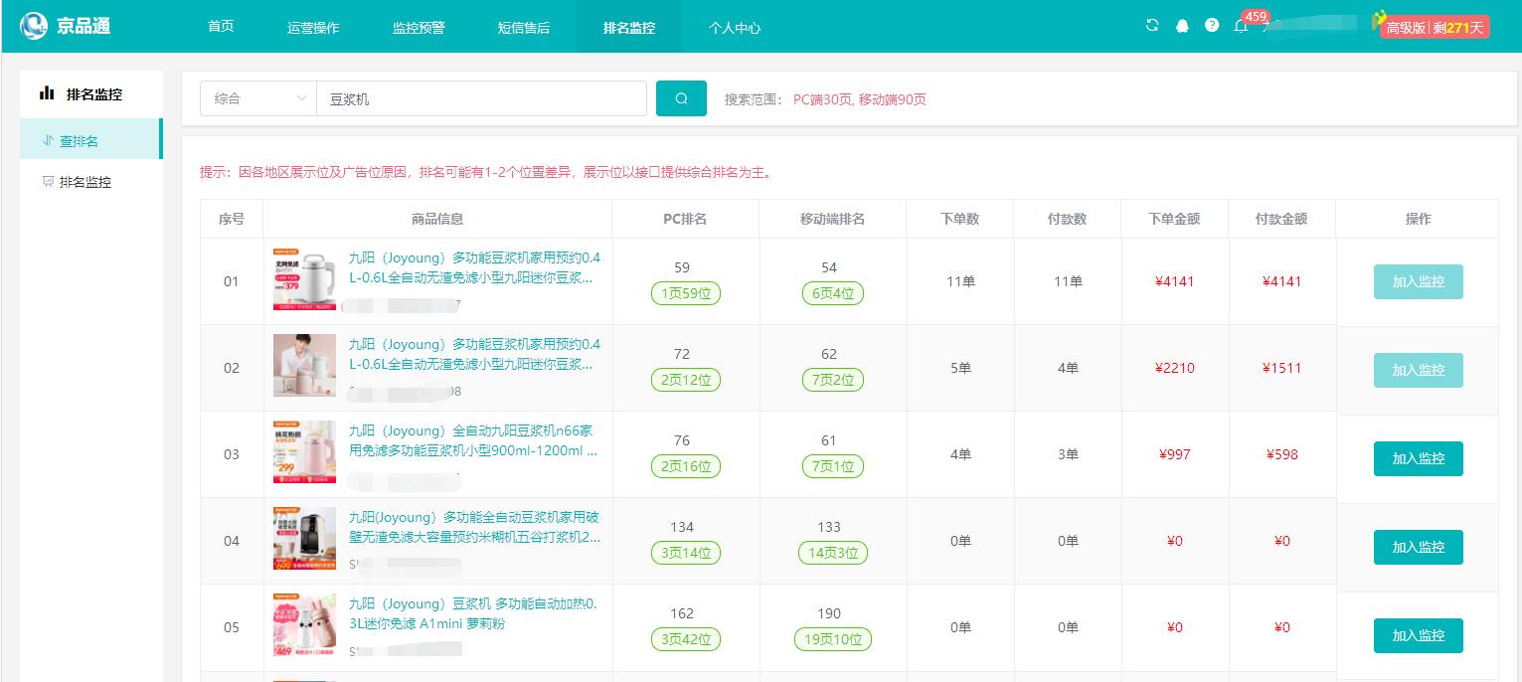Viewport: 1522px width, 682px height.
Task: Click the 京品通 logo icon
Action: [35, 26]
